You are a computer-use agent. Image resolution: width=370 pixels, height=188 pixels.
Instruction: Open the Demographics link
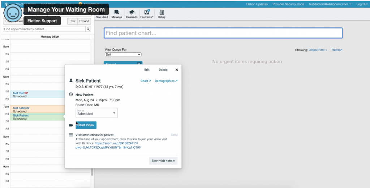(166, 81)
